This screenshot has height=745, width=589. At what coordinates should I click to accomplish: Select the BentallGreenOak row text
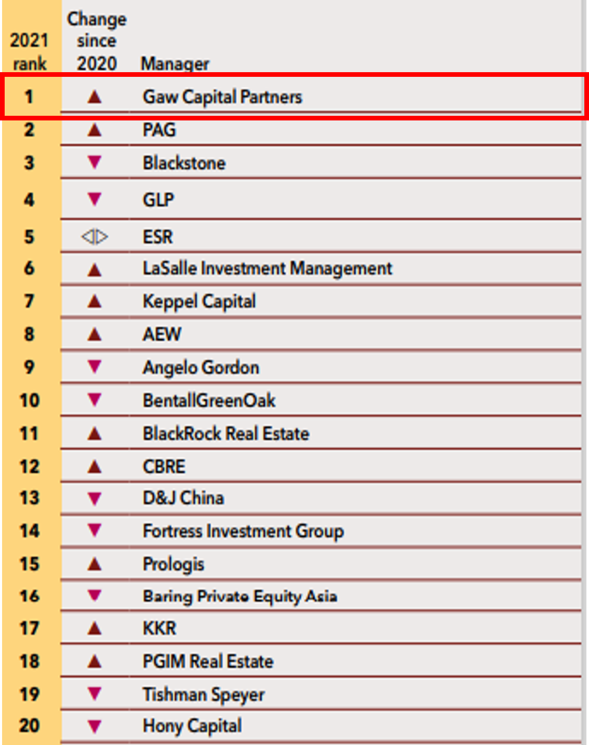point(209,400)
